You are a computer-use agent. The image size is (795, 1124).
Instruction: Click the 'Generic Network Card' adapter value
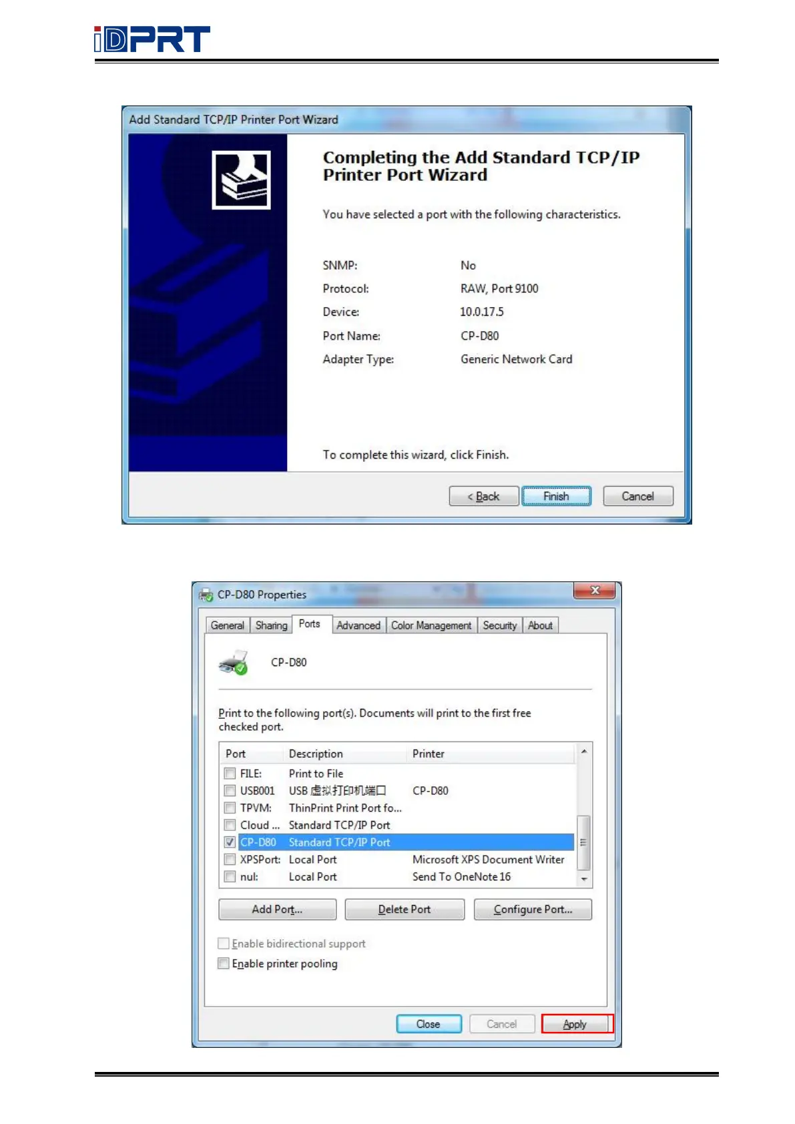click(x=516, y=359)
